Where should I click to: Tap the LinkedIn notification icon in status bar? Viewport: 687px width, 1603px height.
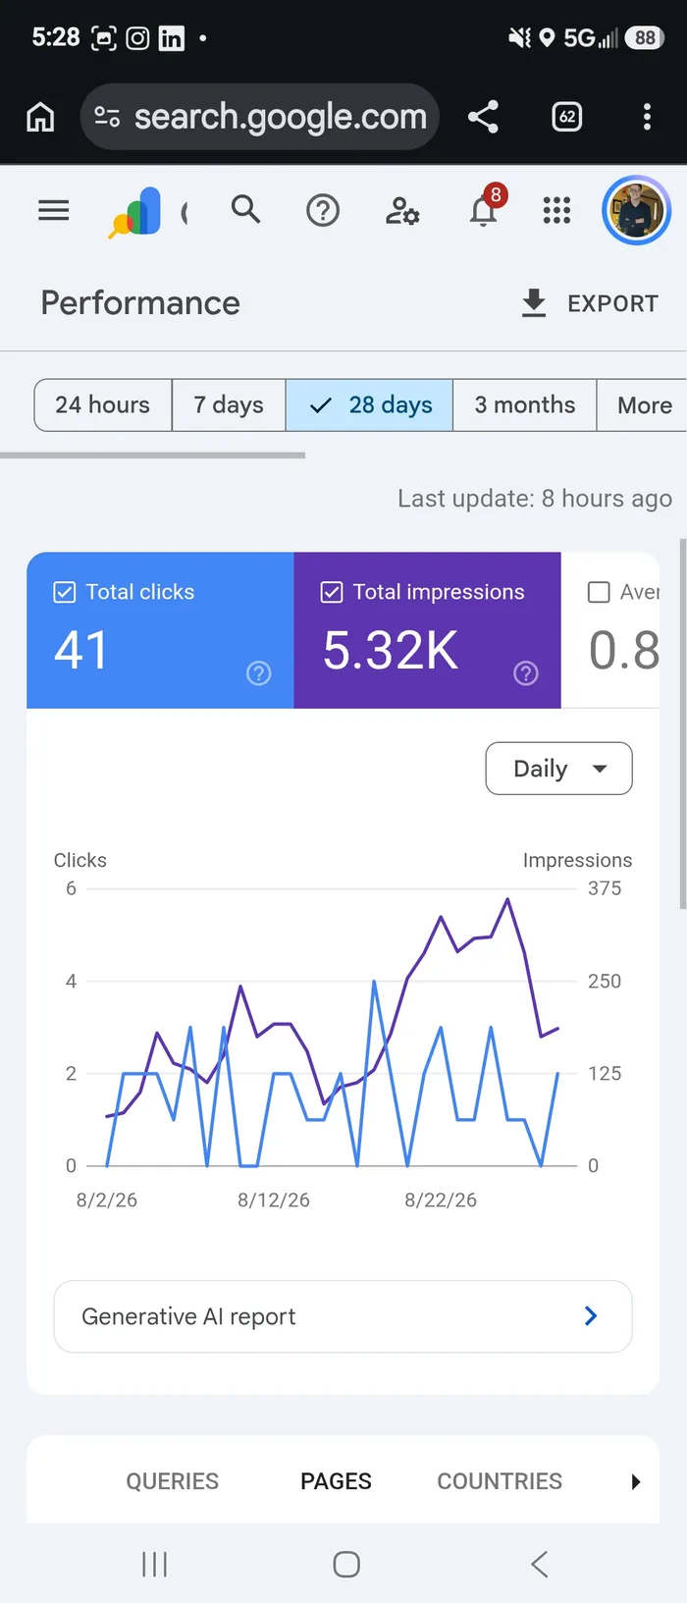172,38
